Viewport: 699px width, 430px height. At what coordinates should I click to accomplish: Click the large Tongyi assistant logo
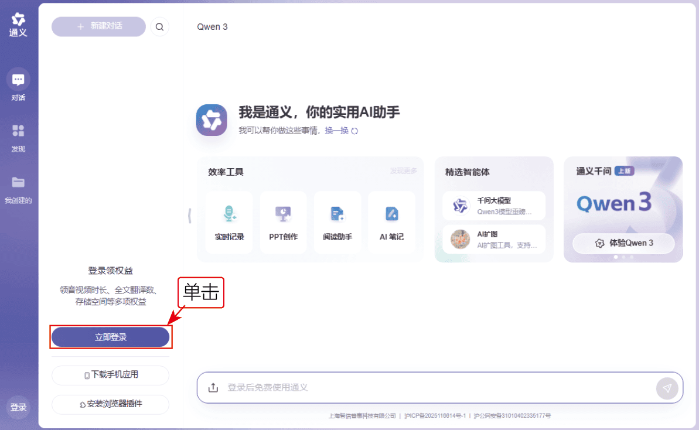pyautogui.click(x=212, y=120)
